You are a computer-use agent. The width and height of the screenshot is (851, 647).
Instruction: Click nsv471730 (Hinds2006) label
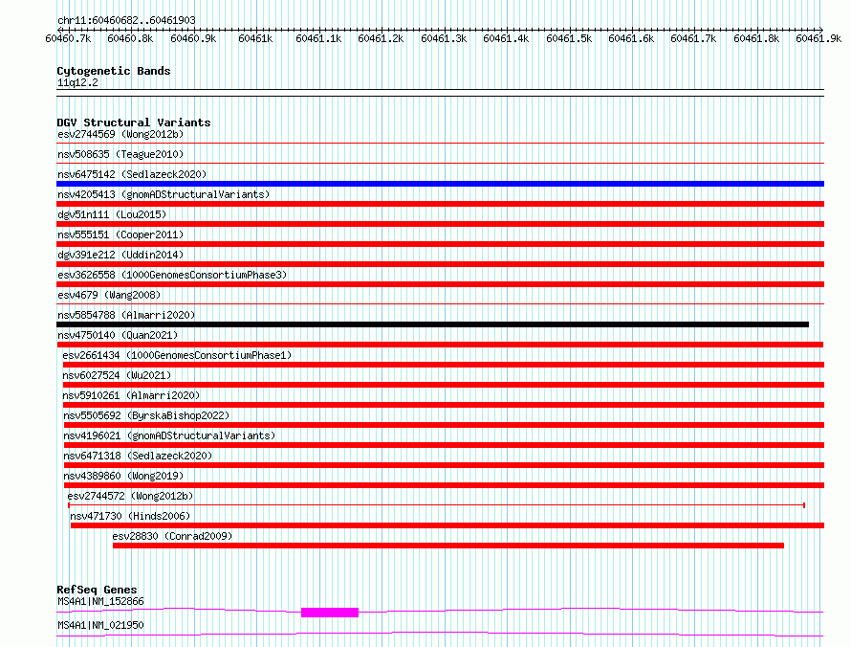coord(130,516)
